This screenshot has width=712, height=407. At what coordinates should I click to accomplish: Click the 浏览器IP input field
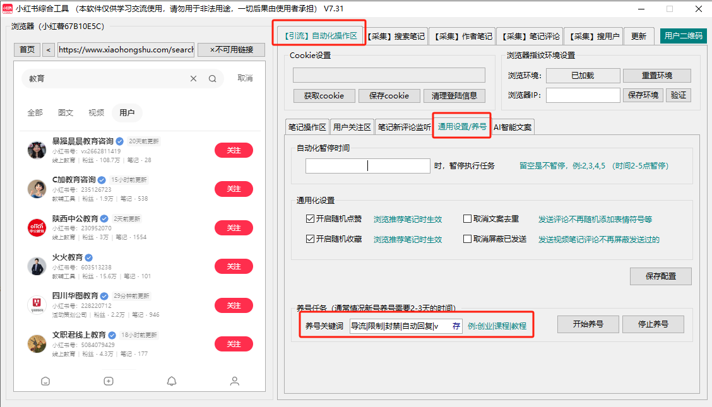tap(583, 95)
